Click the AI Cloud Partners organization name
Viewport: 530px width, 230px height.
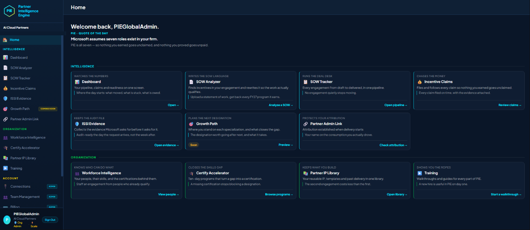16,28
